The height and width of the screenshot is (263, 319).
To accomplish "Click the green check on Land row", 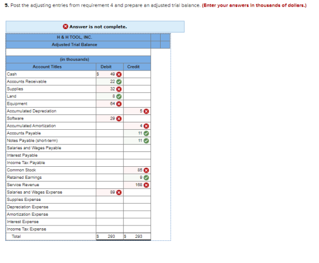I will click(x=119, y=97).
